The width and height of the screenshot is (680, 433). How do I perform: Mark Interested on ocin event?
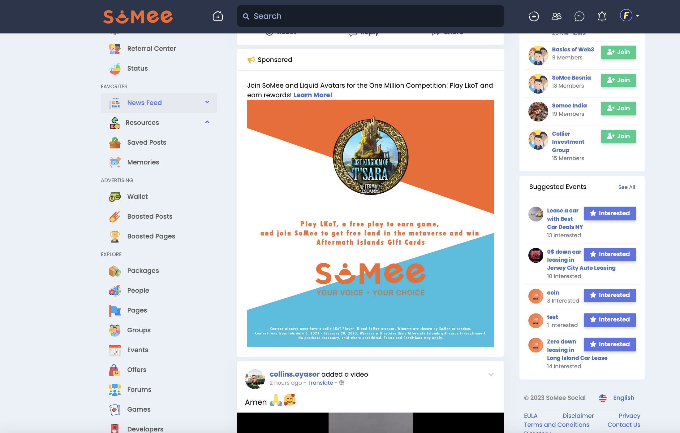coord(610,295)
